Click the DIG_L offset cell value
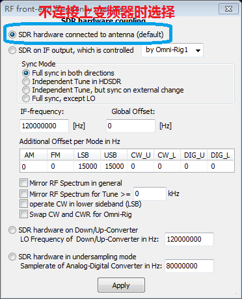The height and width of the screenshot is (299, 242). pyautogui.click(x=213, y=166)
